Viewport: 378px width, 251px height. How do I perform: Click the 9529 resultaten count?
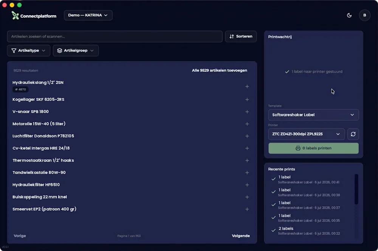pyautogui.click(x=26, y=70)
